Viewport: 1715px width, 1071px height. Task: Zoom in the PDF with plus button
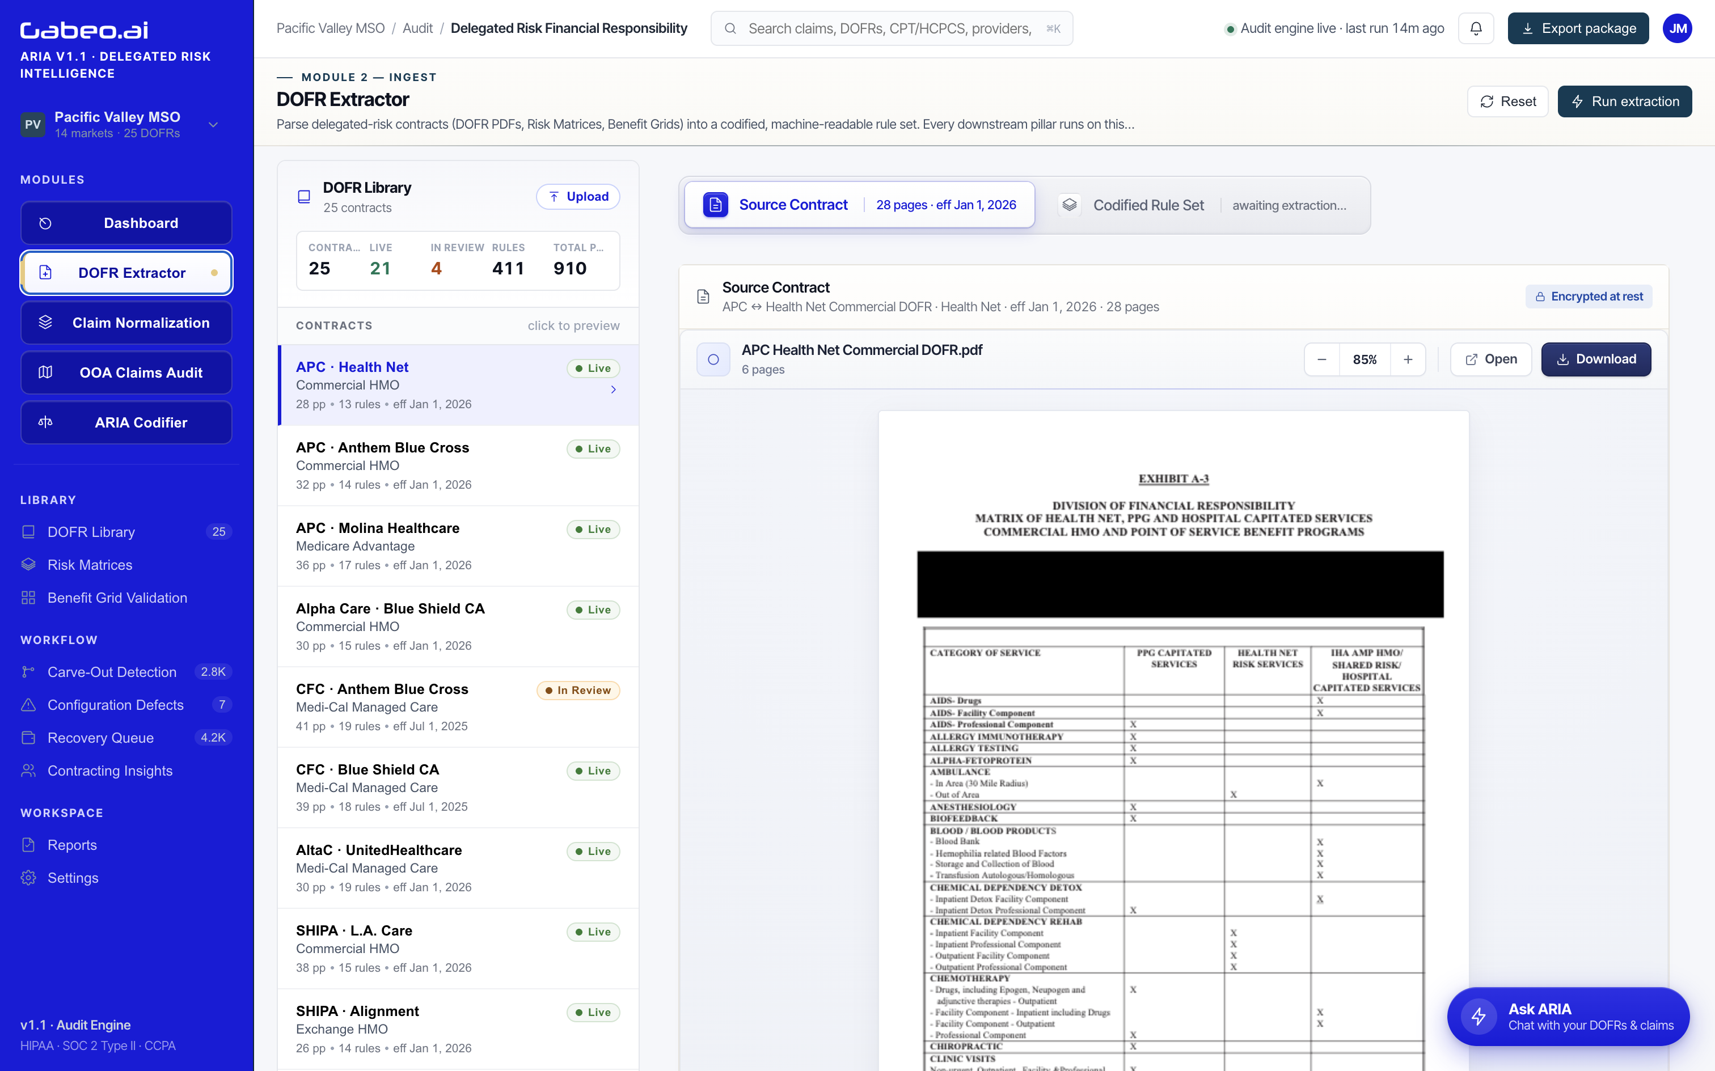1408,359
